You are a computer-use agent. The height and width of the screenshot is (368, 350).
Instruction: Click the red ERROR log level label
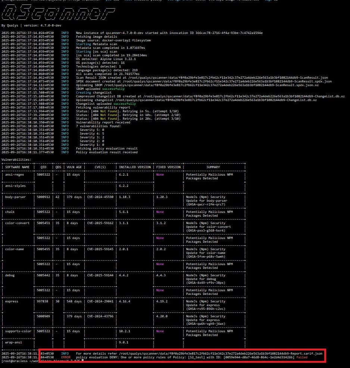[x=66, y=358]
